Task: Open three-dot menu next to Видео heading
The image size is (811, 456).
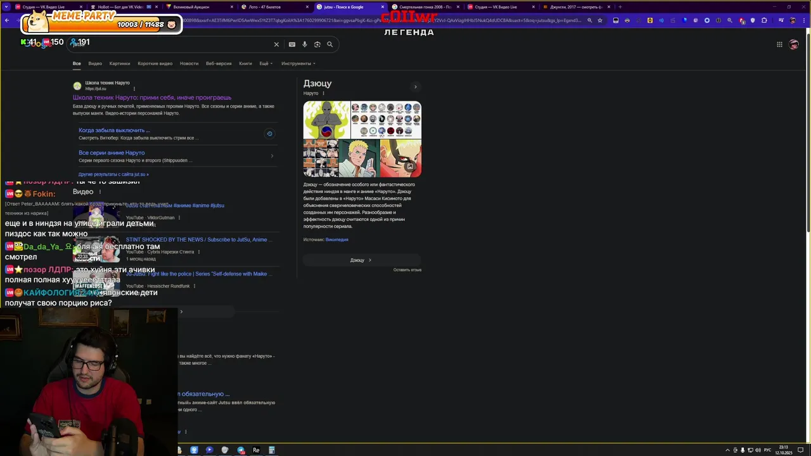Action: 99,192
